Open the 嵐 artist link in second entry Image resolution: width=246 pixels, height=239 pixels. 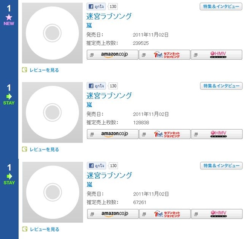(89, 105)
